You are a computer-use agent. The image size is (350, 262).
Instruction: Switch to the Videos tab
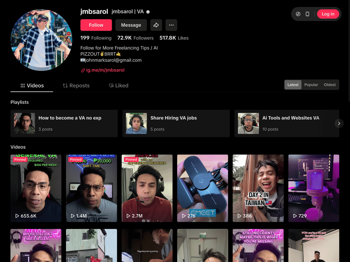tap(32, 86)
